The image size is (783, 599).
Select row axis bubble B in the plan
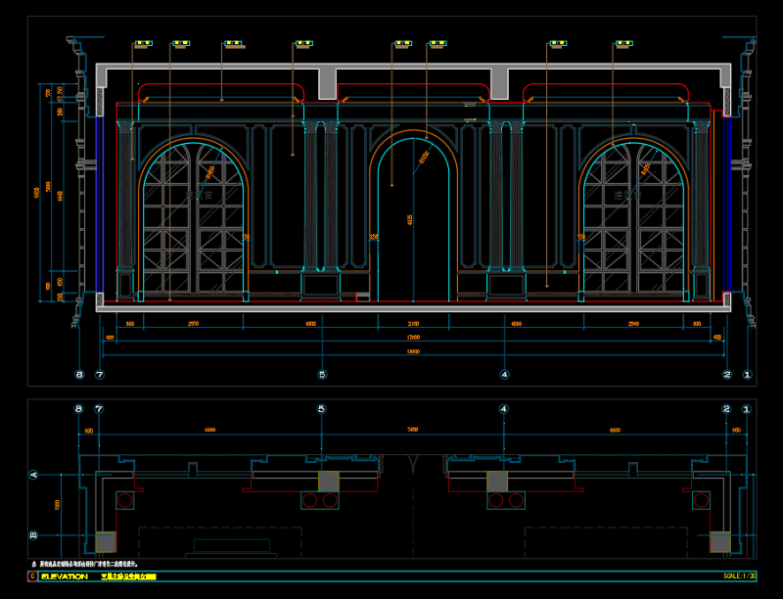click(34, 535)
